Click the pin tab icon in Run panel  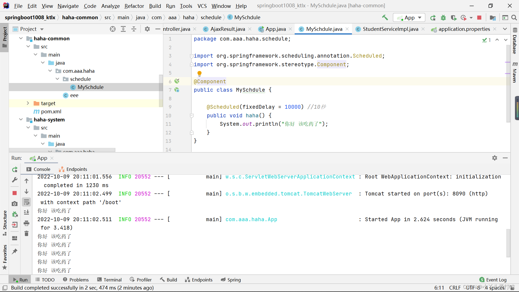15,251
